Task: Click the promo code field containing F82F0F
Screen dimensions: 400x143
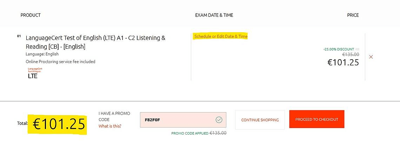Action: tap(183, 120)
